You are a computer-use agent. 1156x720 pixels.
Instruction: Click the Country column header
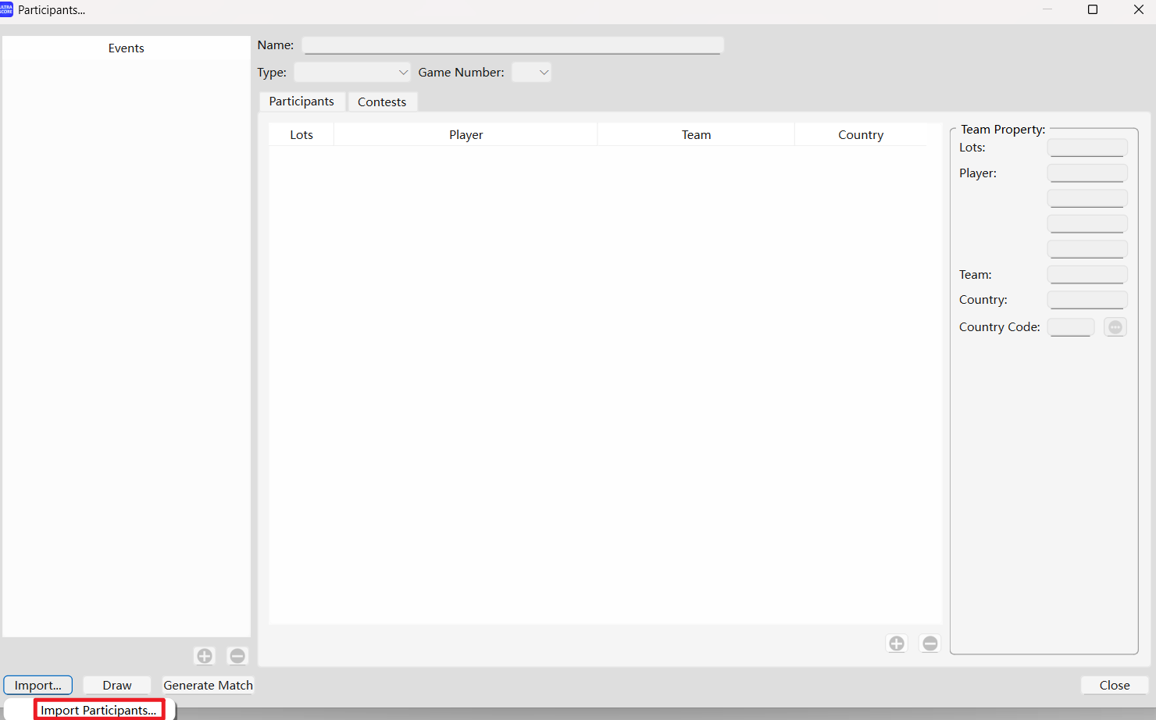pyautogui.click(x=861, y=135)
